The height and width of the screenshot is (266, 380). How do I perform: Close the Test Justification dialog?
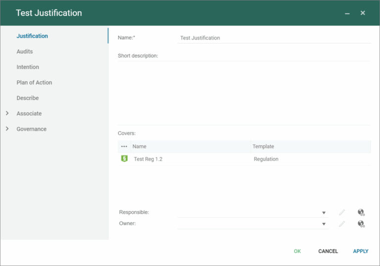(363, 13)
